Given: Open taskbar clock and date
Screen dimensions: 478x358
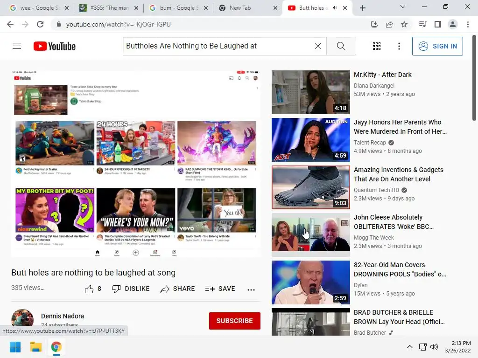Looking at the screenshot, I should 457,347.
